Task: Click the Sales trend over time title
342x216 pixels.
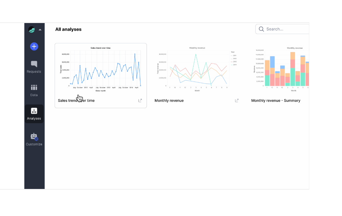Action: [x=76, y=100]
